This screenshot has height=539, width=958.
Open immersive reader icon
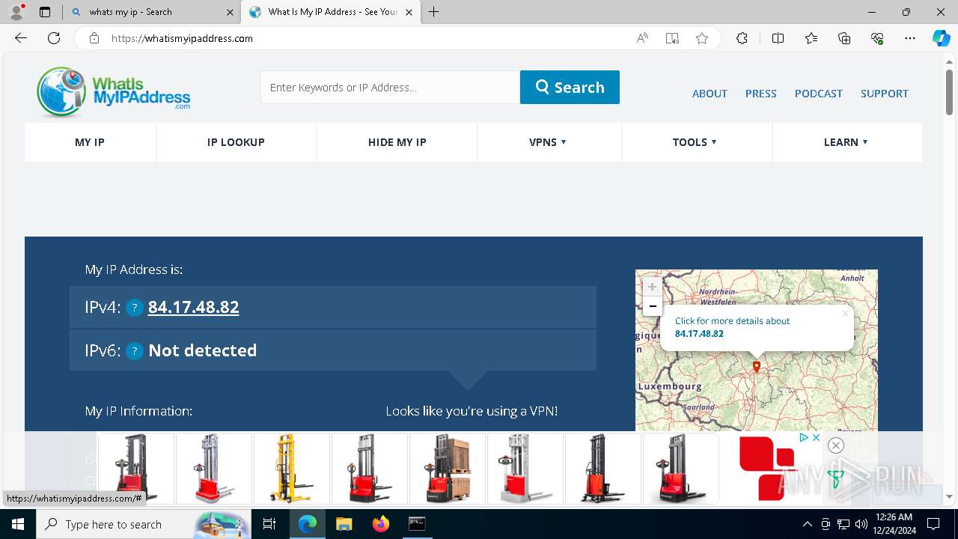pyautogui.click(x=672, y=38)
